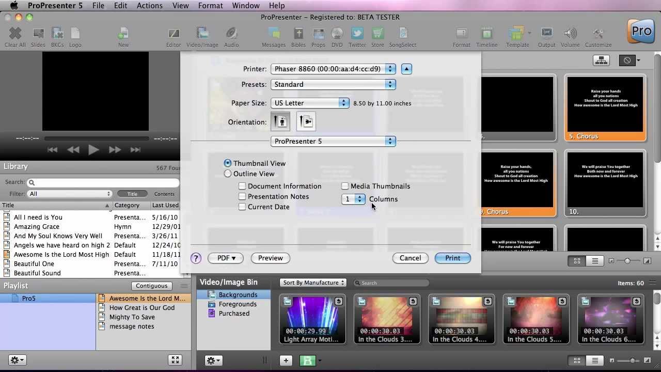Click the preview playback progress bar
Viewport: 661px width, 372px height.
click(97, 138)
